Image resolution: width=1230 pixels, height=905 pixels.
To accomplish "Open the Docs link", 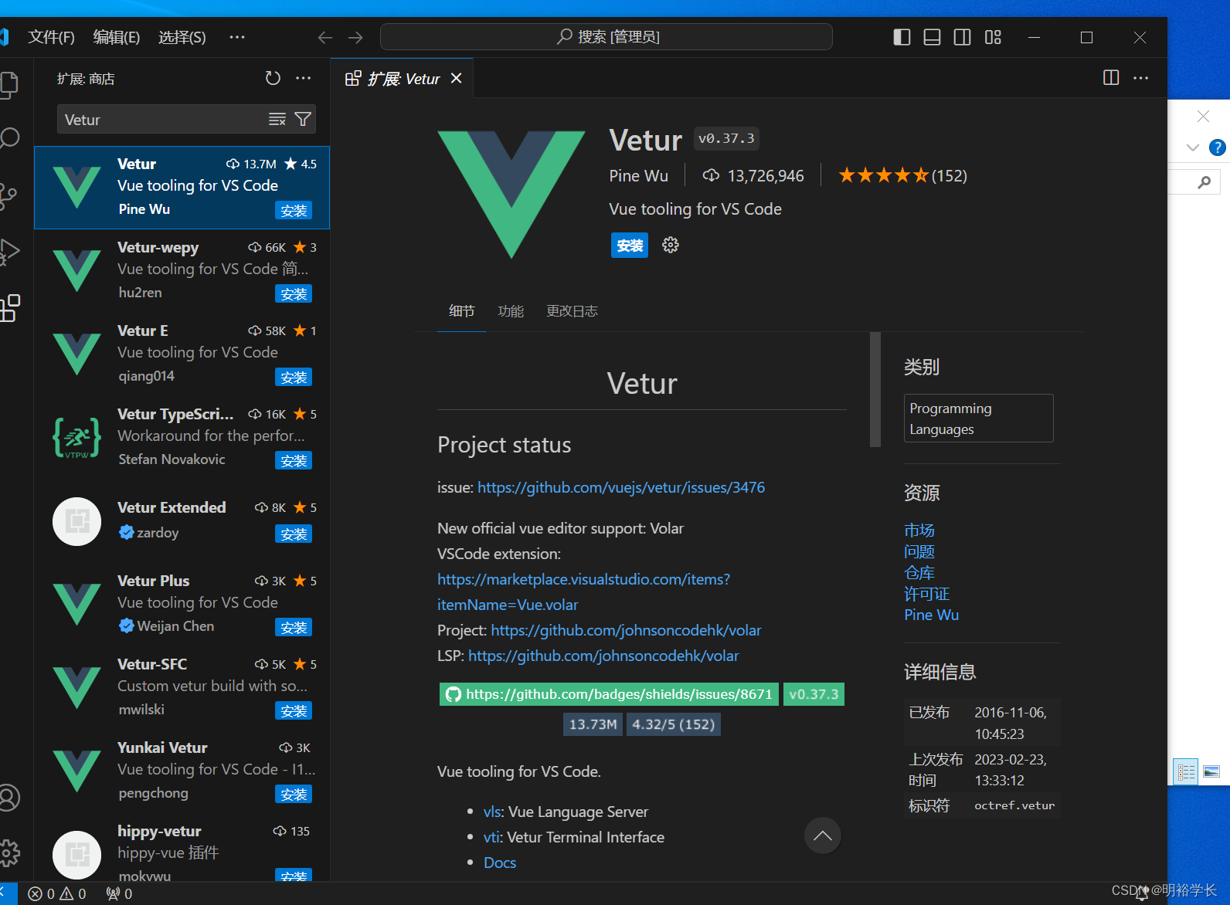I will [500, 863].
